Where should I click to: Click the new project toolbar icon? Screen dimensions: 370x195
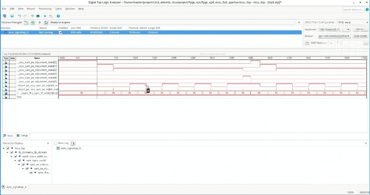(x=4, y=16)
